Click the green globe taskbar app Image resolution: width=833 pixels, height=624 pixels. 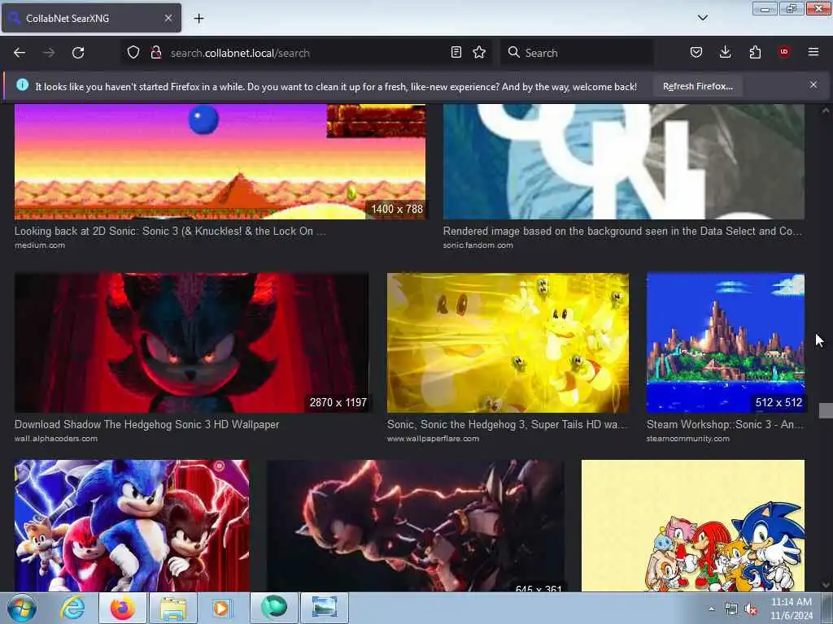tap(273, 608)
